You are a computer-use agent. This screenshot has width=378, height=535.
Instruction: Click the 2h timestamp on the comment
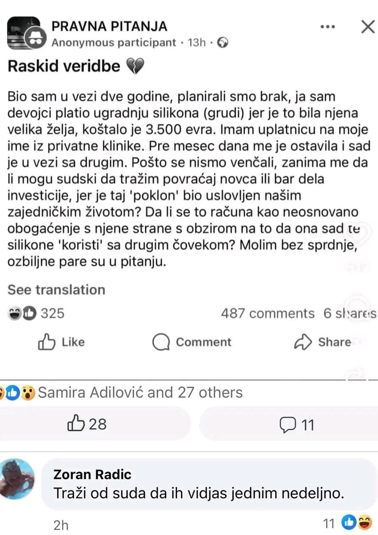(61, 525)
